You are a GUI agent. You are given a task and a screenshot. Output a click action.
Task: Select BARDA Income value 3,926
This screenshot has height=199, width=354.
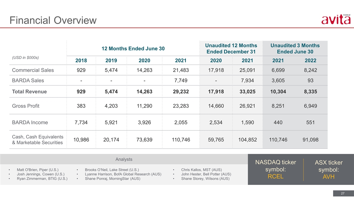coord(144,122)
